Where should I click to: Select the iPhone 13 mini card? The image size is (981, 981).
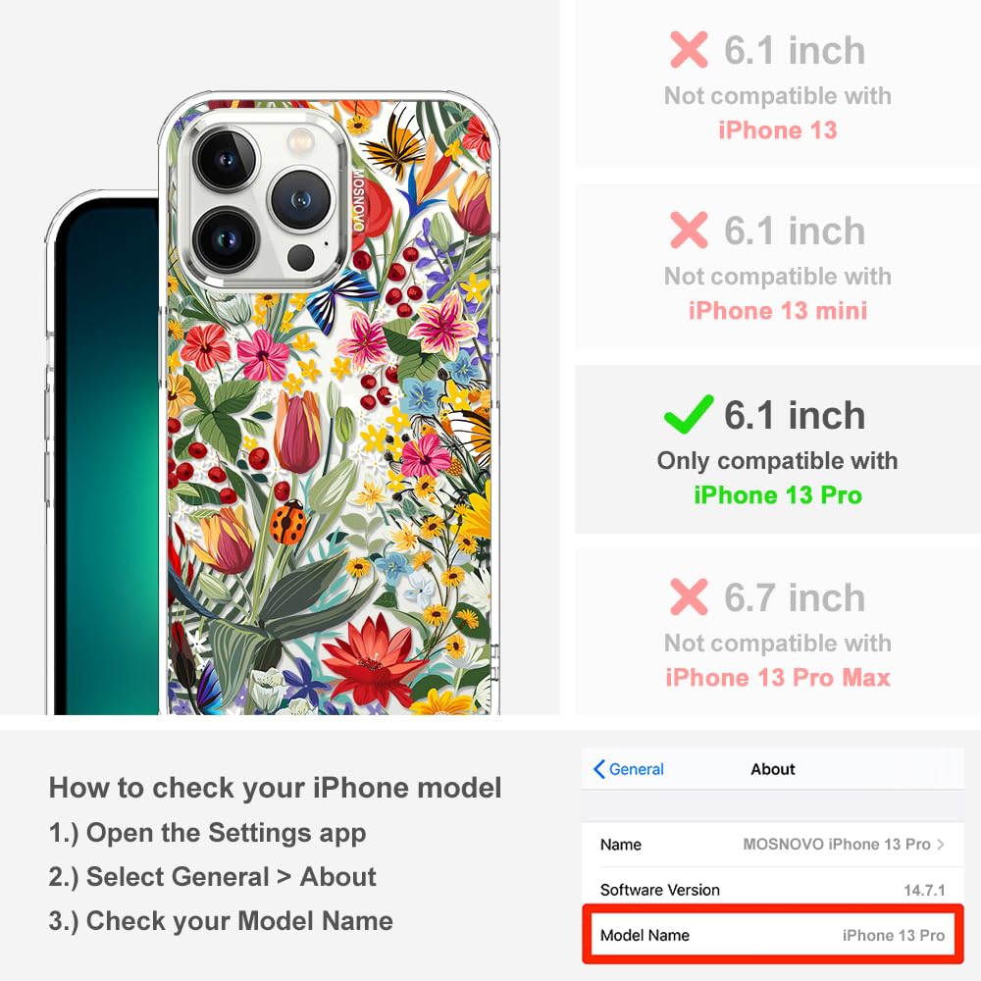(x=778, y=267)
